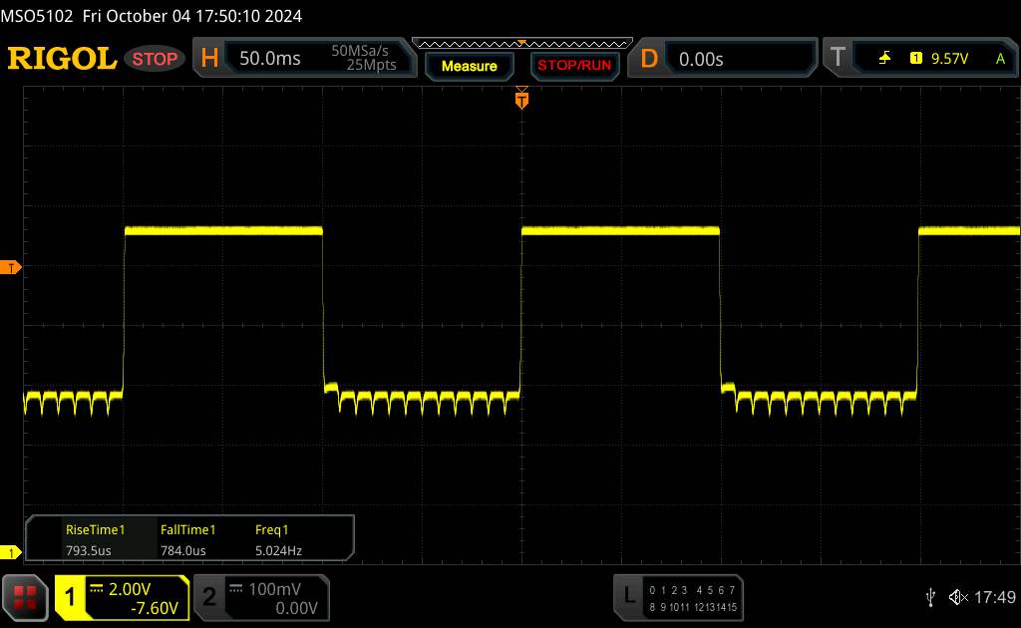Open the Measure menu
This screenshot has width=1021, height=628.
pyautogui.click(x=469, y=66)
